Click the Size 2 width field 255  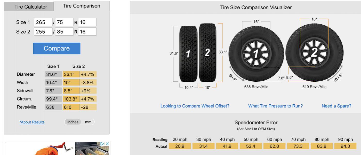(43, 32)
